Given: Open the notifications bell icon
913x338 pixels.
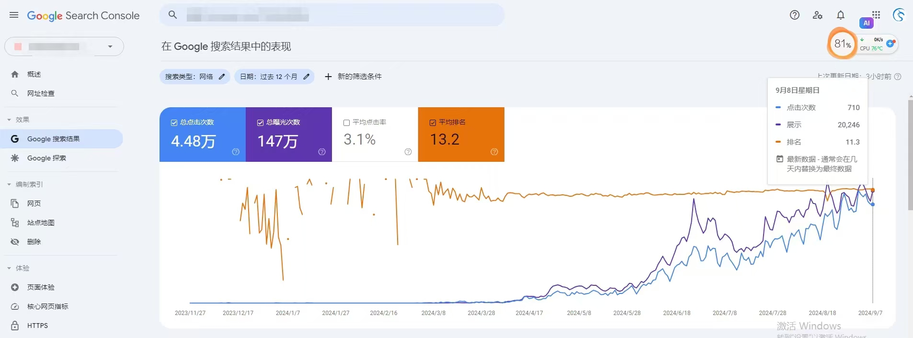Looking at the screenshot, I should pos(841,15).
